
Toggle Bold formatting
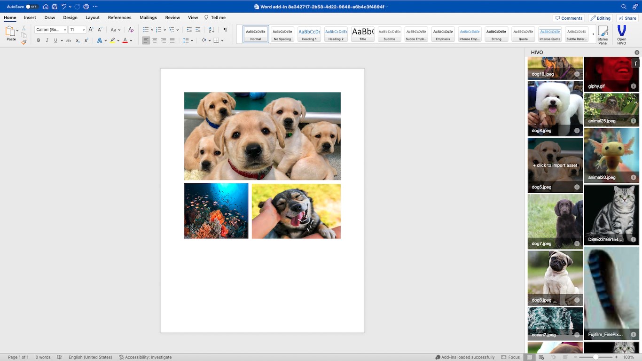(39, 40)
